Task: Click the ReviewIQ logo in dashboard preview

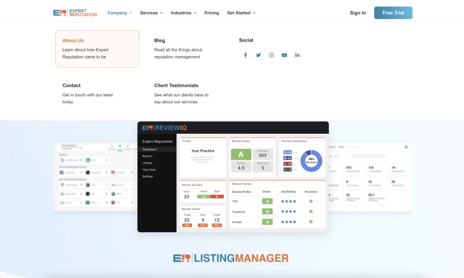Action: pyautogui.click(x=165, y=128)
